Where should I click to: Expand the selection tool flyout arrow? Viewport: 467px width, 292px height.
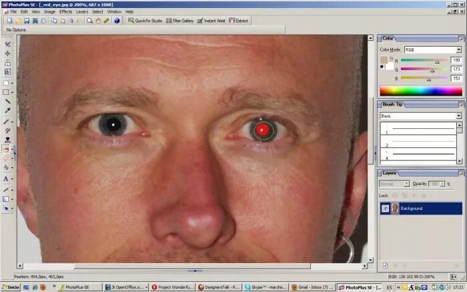click(13, 84)
